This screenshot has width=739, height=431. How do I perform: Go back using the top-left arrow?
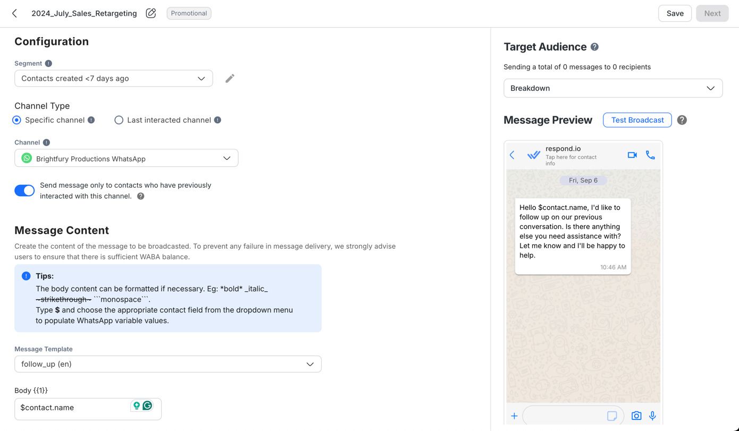pyautogui.click(x=14, y=13)
